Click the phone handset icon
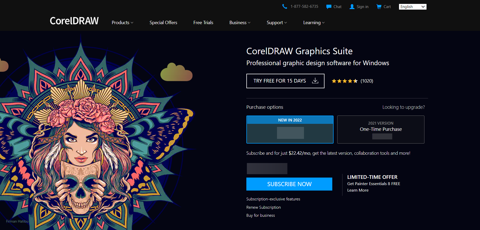The image size is (480, 230). coord(285,6)
